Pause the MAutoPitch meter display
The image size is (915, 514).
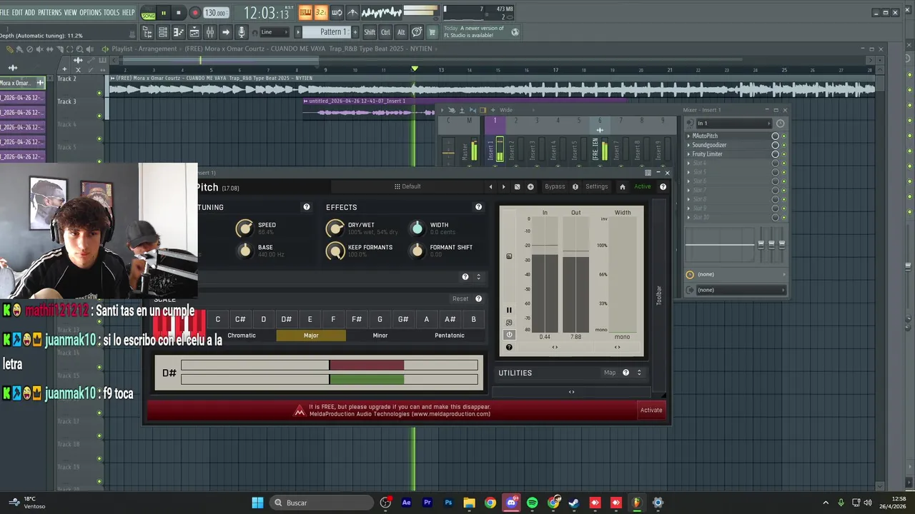click(509, 311)
